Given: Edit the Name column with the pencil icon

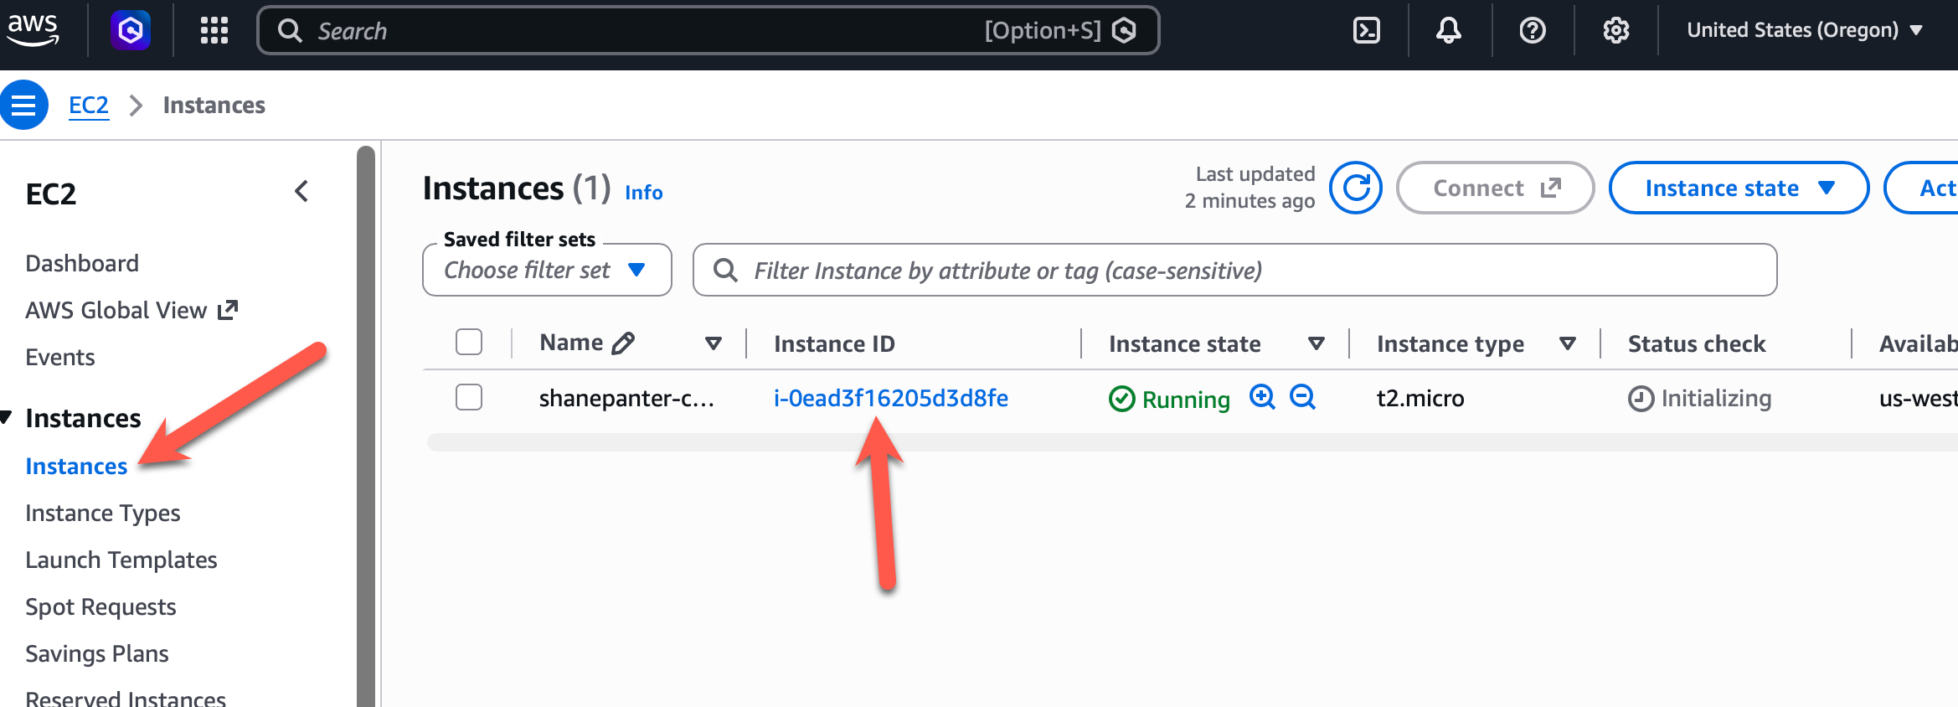Looking at the screenshot, I should pos(623,343).
